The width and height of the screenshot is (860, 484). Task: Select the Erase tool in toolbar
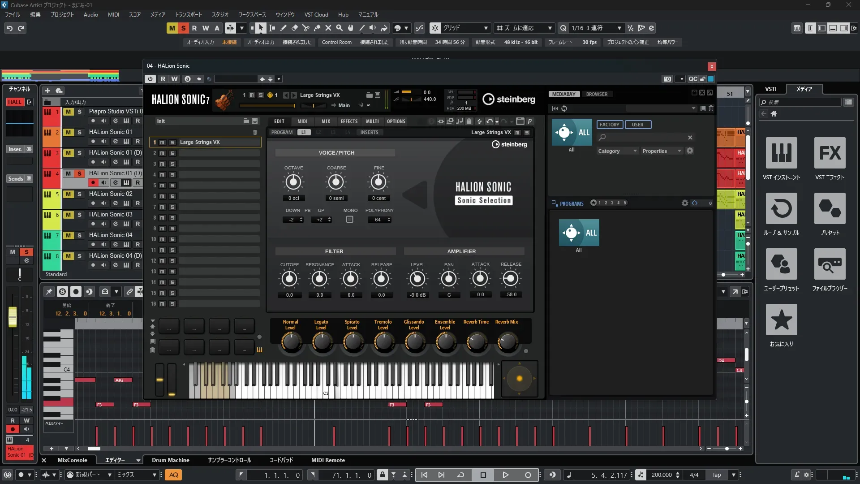(295, 28)
